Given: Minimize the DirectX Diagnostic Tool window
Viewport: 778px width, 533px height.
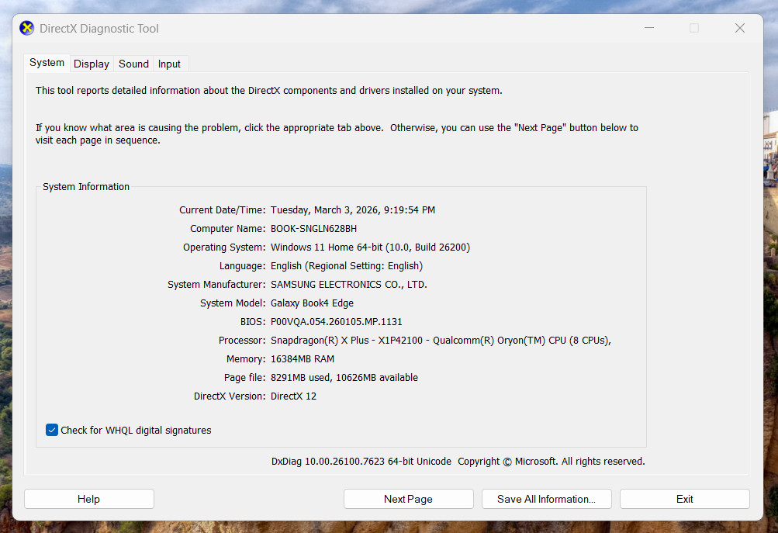Looking at the screenshot, I should 649,28.
